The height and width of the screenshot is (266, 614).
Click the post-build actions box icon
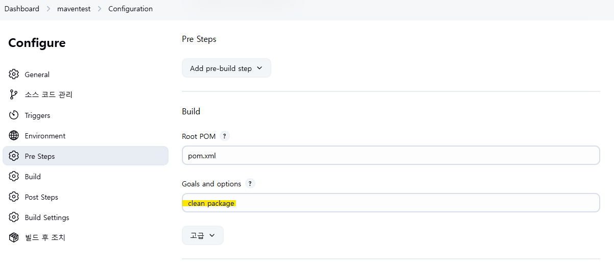[14, 238]
